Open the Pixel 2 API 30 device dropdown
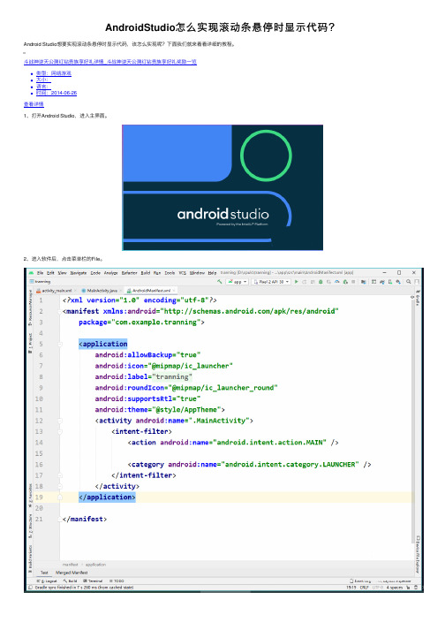445x630 pixels. click(271, 282)
